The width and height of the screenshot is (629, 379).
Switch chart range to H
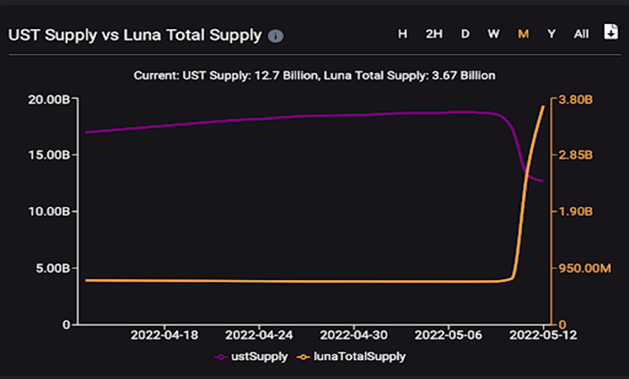[402, 34]
